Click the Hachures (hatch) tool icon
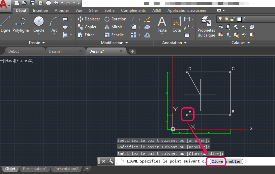 65,35
